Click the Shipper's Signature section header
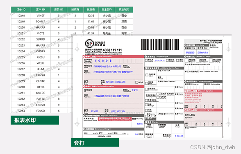This screenshot has height=154, width=241. tap(203, 91)
